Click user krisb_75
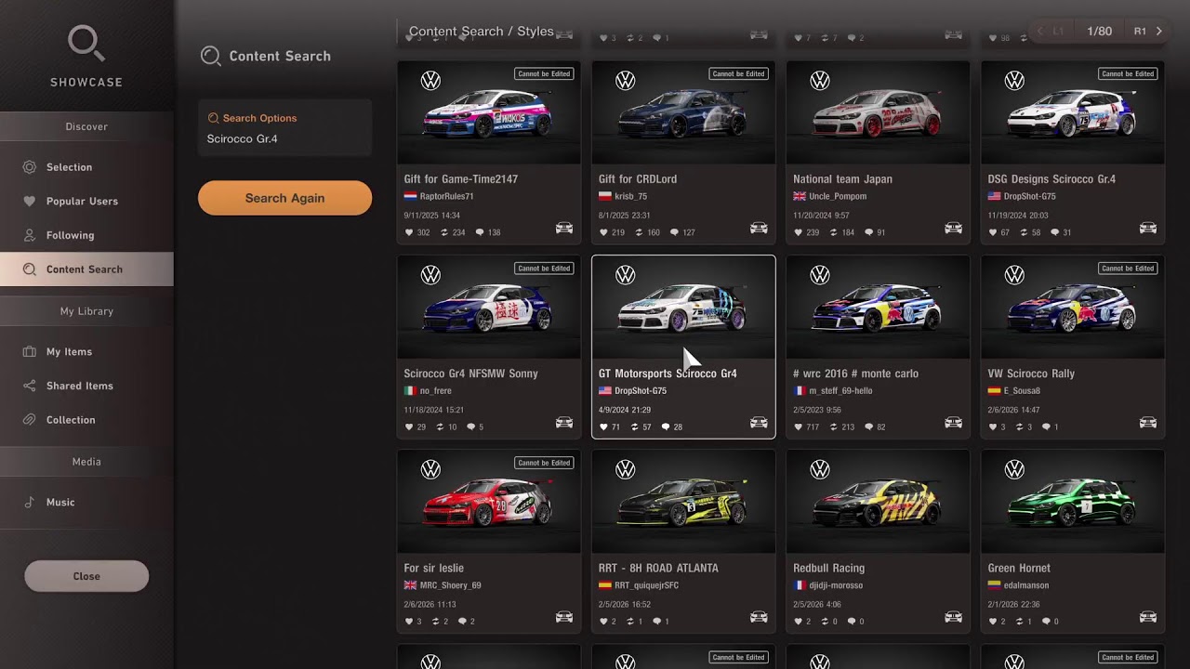Viewport: 1190px width, 669px height. click(630, 196)
